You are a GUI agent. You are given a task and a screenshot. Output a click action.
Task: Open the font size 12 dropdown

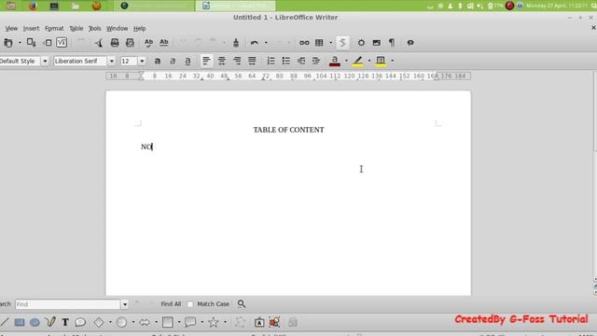[x=142, y=61]
